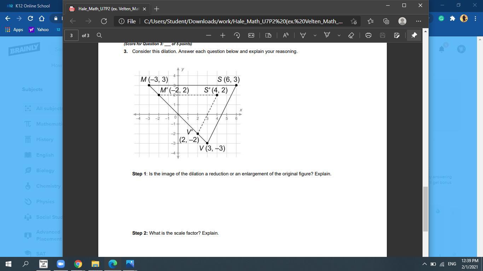View site information icon beside File
The image size is (483, 271).
click(122, 21)
